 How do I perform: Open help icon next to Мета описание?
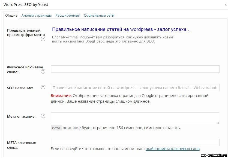43,116
